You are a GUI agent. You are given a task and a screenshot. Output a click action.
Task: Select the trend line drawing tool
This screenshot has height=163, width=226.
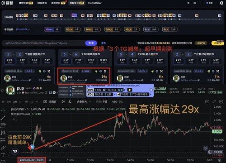(x=3, y=118)
